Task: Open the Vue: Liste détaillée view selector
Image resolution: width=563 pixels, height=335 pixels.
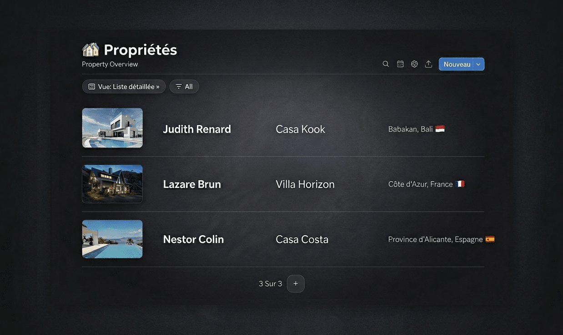Action: point(124,86)
